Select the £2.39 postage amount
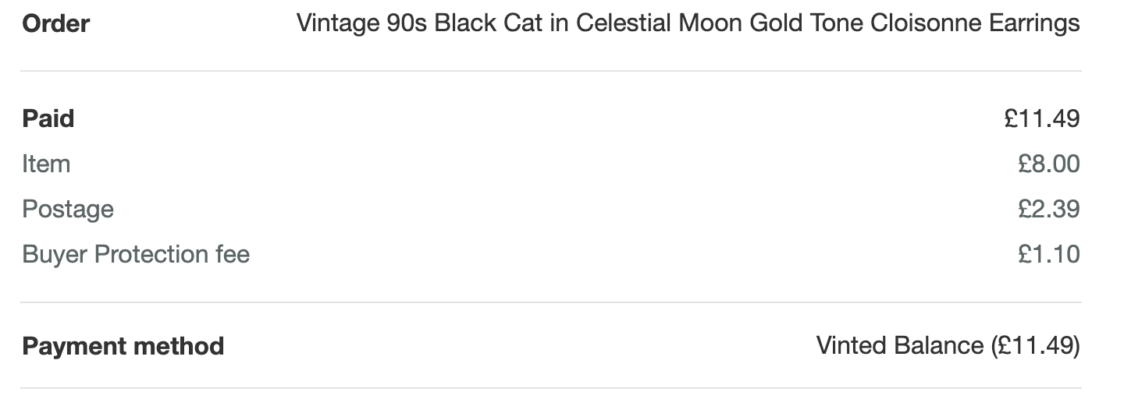Image resolution: width=1124 pixels, height=399 pixels. pyautogui.click(x=1048, y=209)
